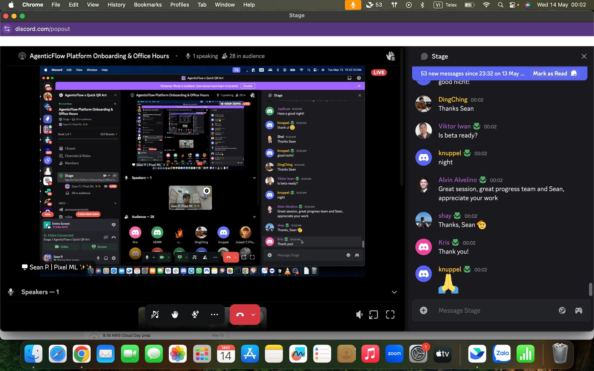
Task: Close the Stage chat panel
Action: point(584,56)
